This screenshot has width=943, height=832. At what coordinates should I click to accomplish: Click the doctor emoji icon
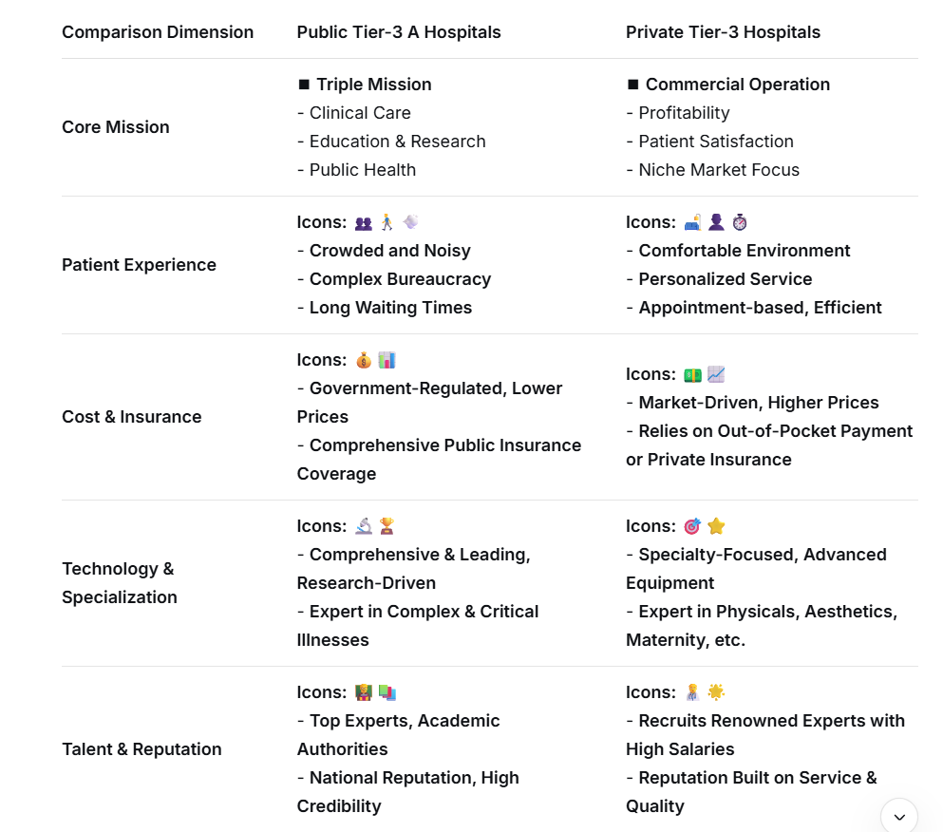click(692, 692)
